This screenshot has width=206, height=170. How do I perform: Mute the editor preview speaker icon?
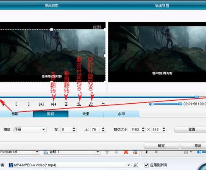click(x=150, y=104)
